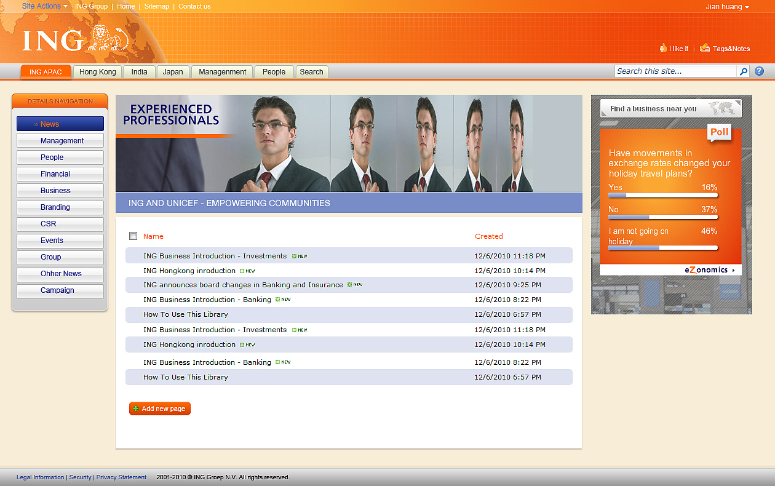Open the Tags&Notes icon
The image size is (775, 486).
pyautogui.click(x=705, y=48)
